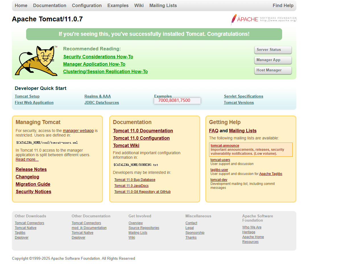Open Tomcat 11.0 Bug Database link
Viewport: 343px width, 264px height.
coord(135,180)
